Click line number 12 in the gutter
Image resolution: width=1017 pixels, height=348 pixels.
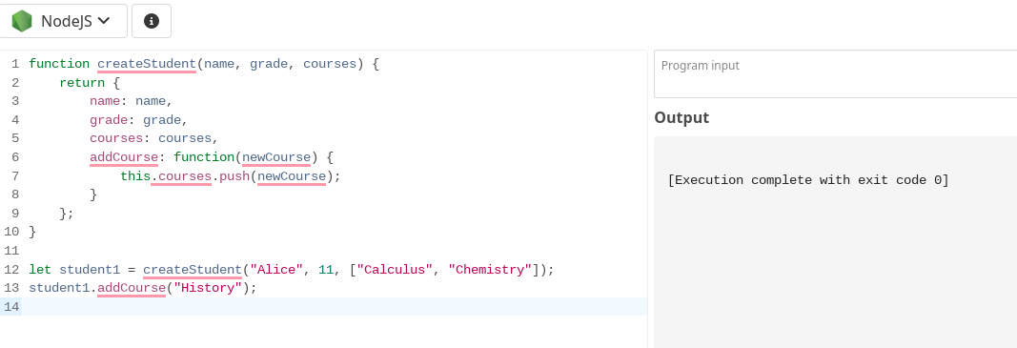pyautogui.click(x=11, y=270)
